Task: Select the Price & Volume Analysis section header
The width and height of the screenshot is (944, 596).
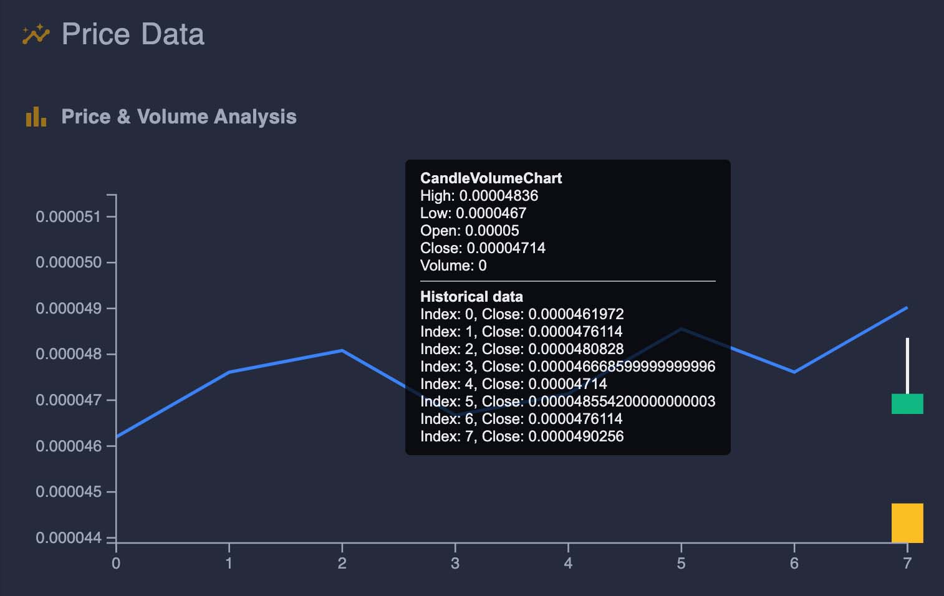Action: [x=179, y=117]
